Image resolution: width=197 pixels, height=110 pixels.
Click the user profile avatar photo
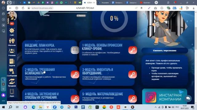click(x=12, y=16)
